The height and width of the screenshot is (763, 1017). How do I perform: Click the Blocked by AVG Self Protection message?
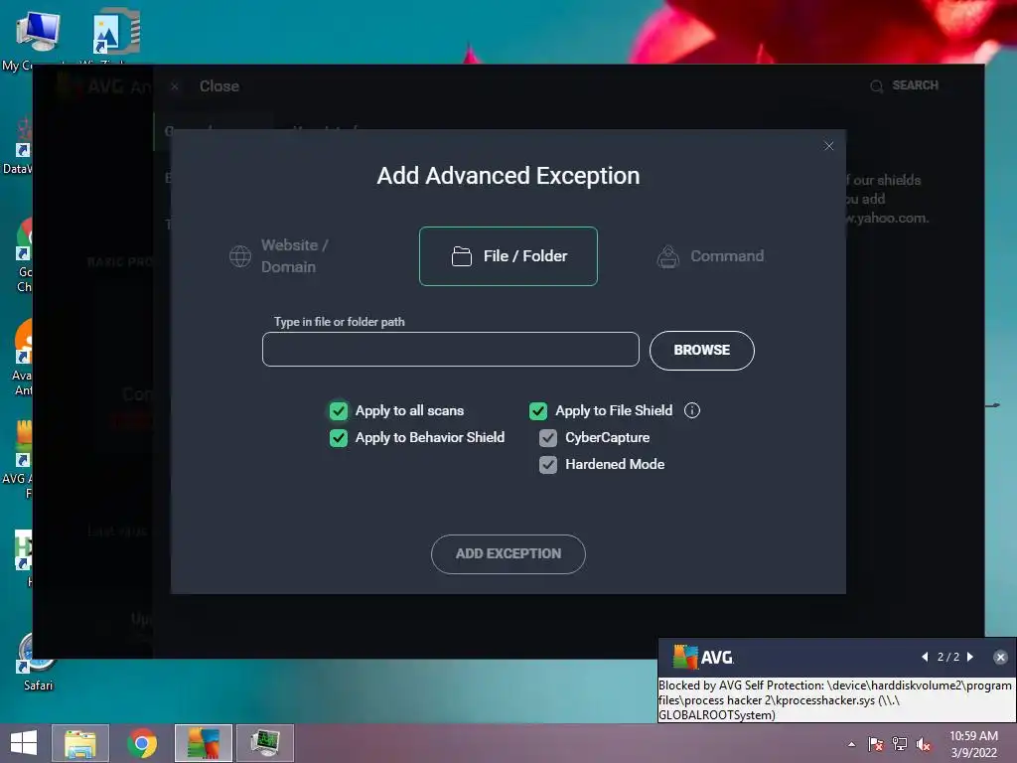coord(834,700)
